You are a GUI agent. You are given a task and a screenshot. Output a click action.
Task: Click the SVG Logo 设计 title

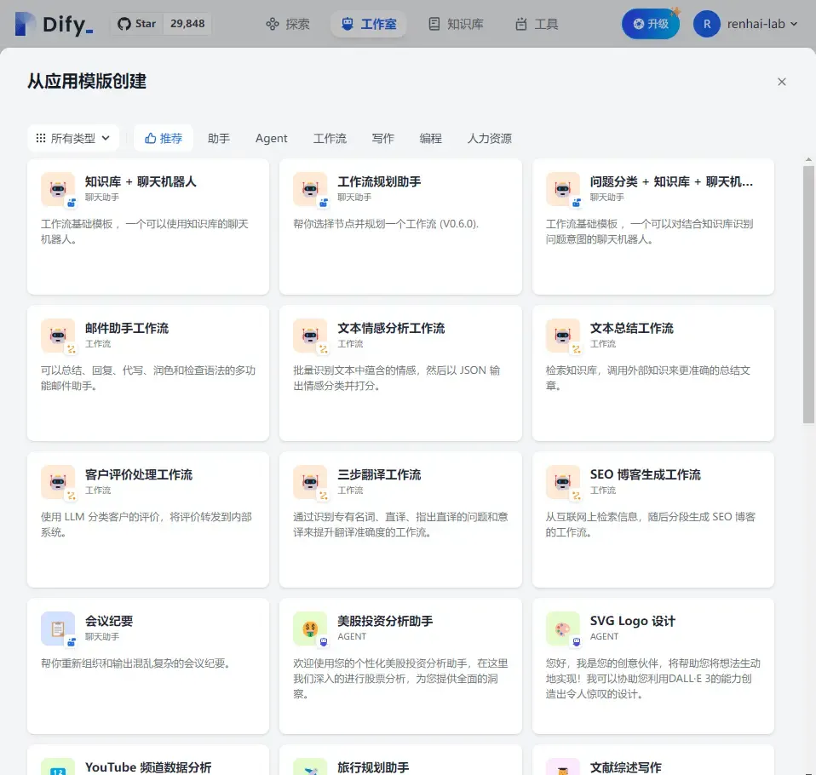point(632,621)
